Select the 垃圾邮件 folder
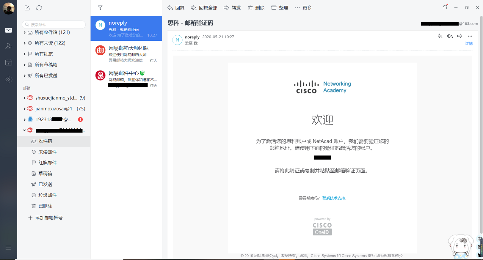The image size is (483, 260). pos(47,195)
